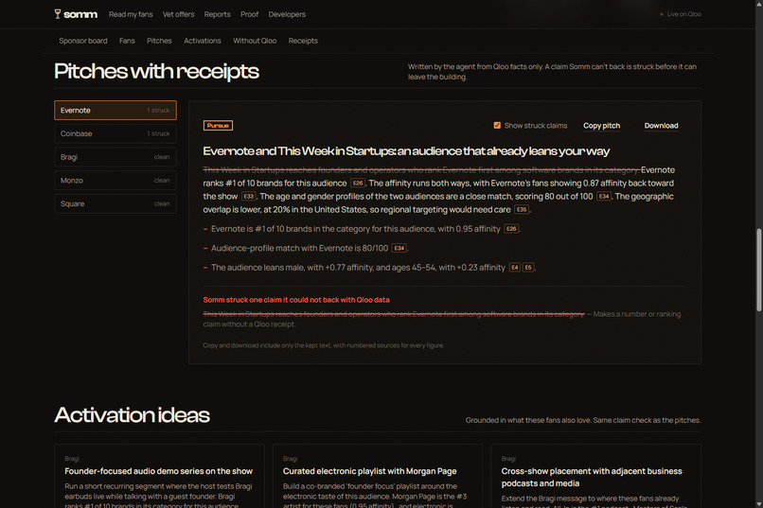Click the Copy pitch button
Viewport: 763px width, 508px height.
click(x=601, y=126)
